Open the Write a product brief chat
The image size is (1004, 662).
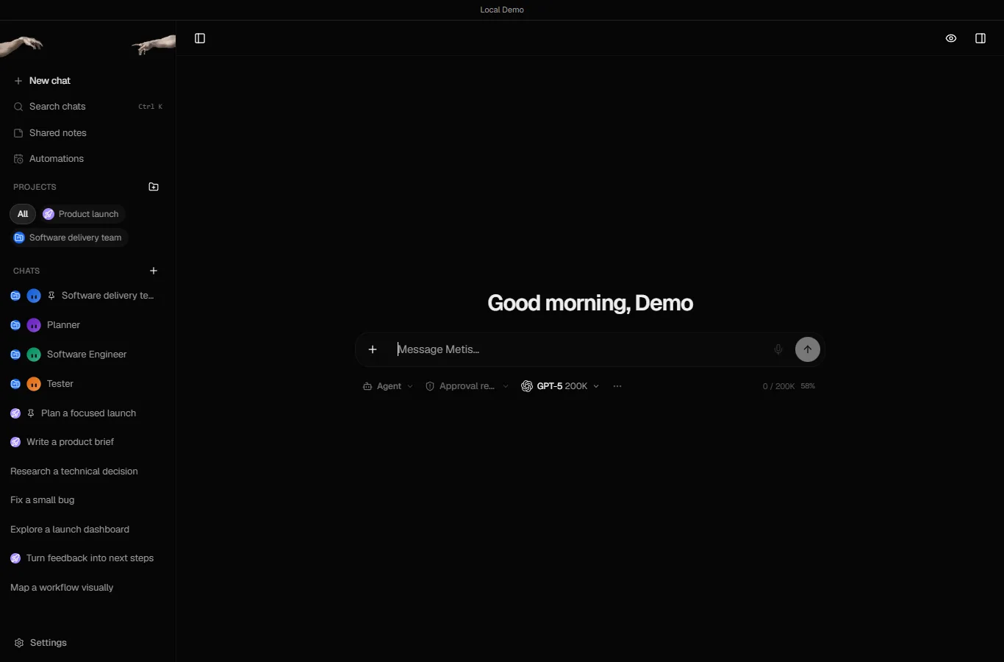point(87,442)
